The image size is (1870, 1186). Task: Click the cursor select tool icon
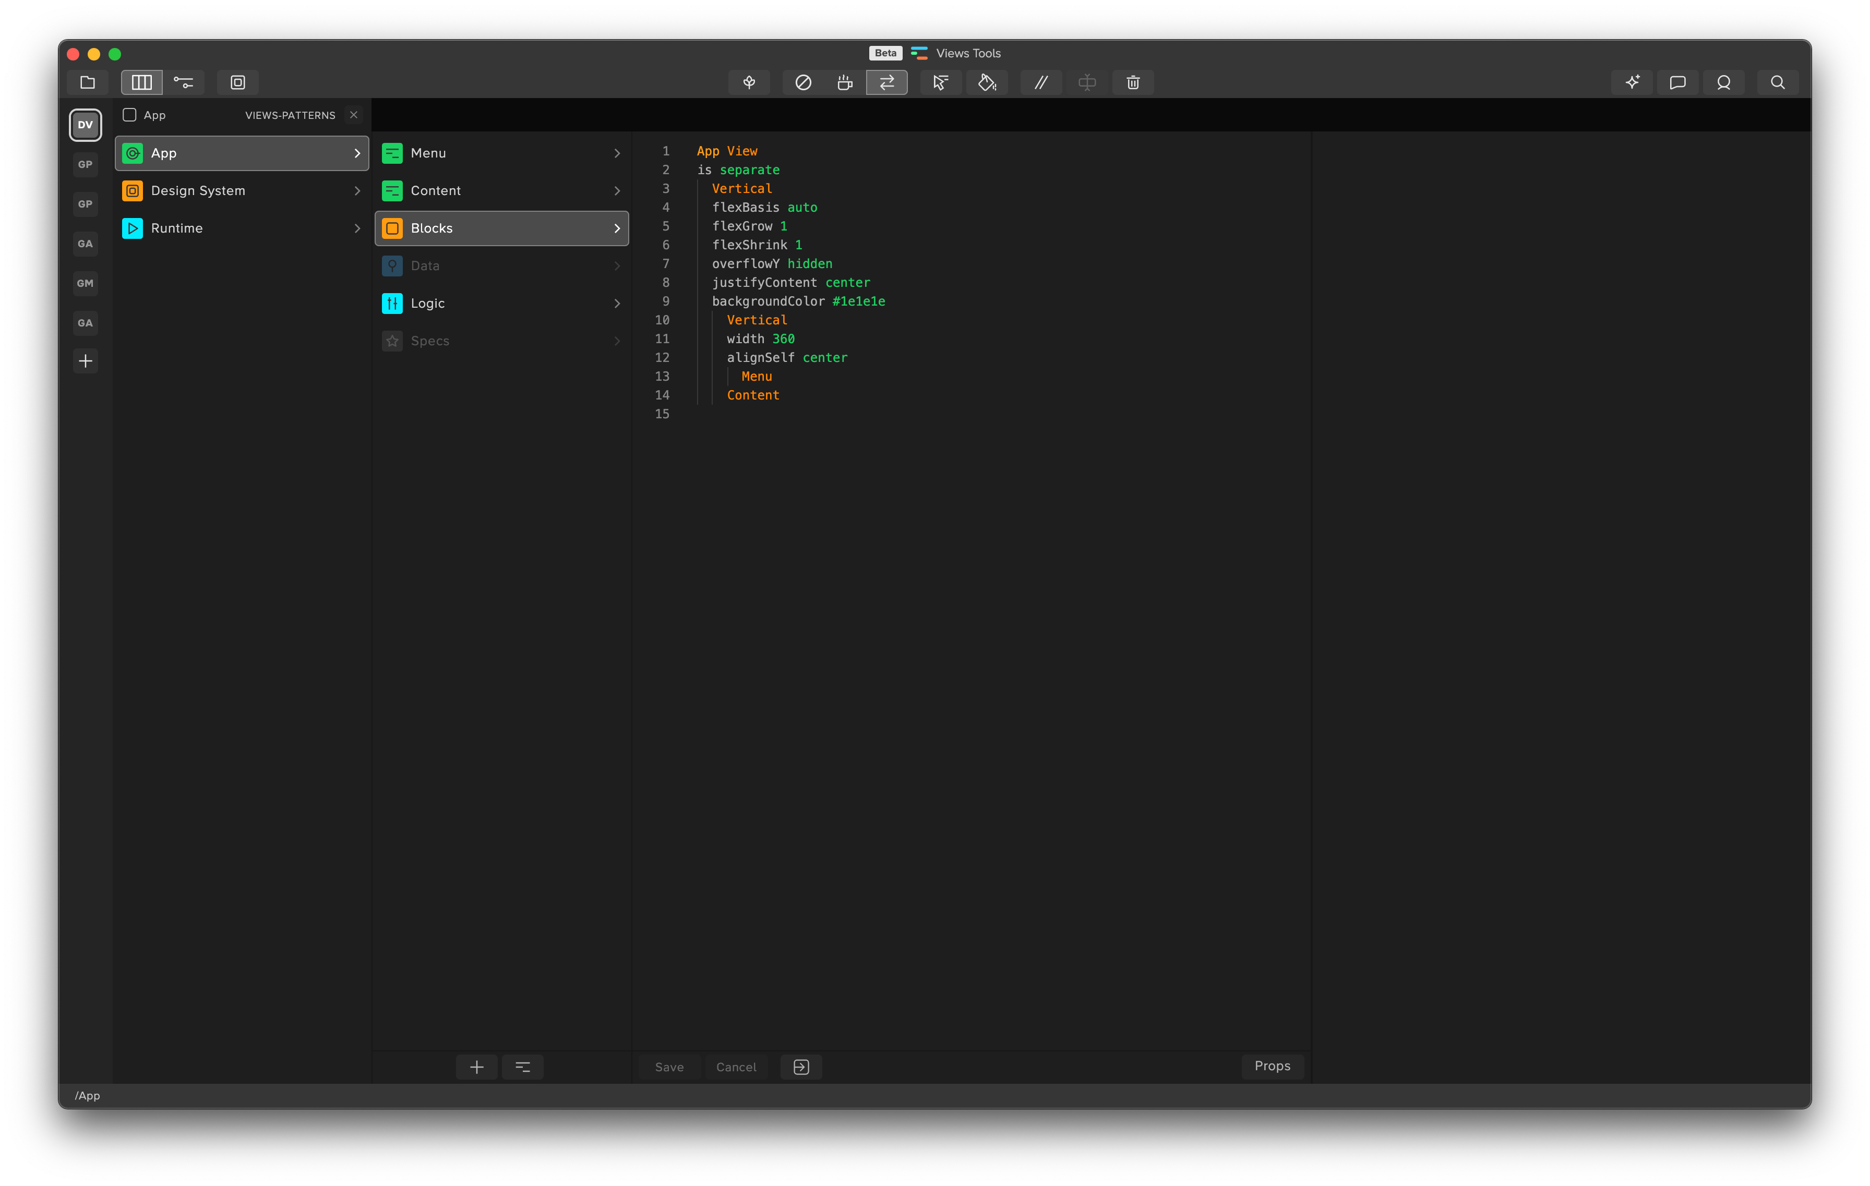coord(940,82)
